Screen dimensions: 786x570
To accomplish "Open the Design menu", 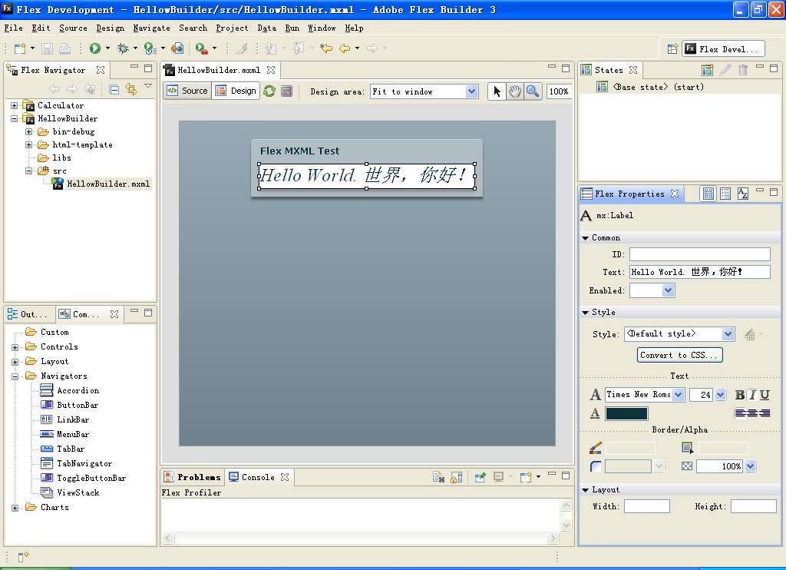I will click(x=111, y=28).
